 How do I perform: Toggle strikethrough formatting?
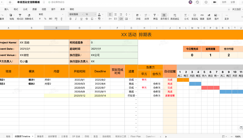point(87,19)
